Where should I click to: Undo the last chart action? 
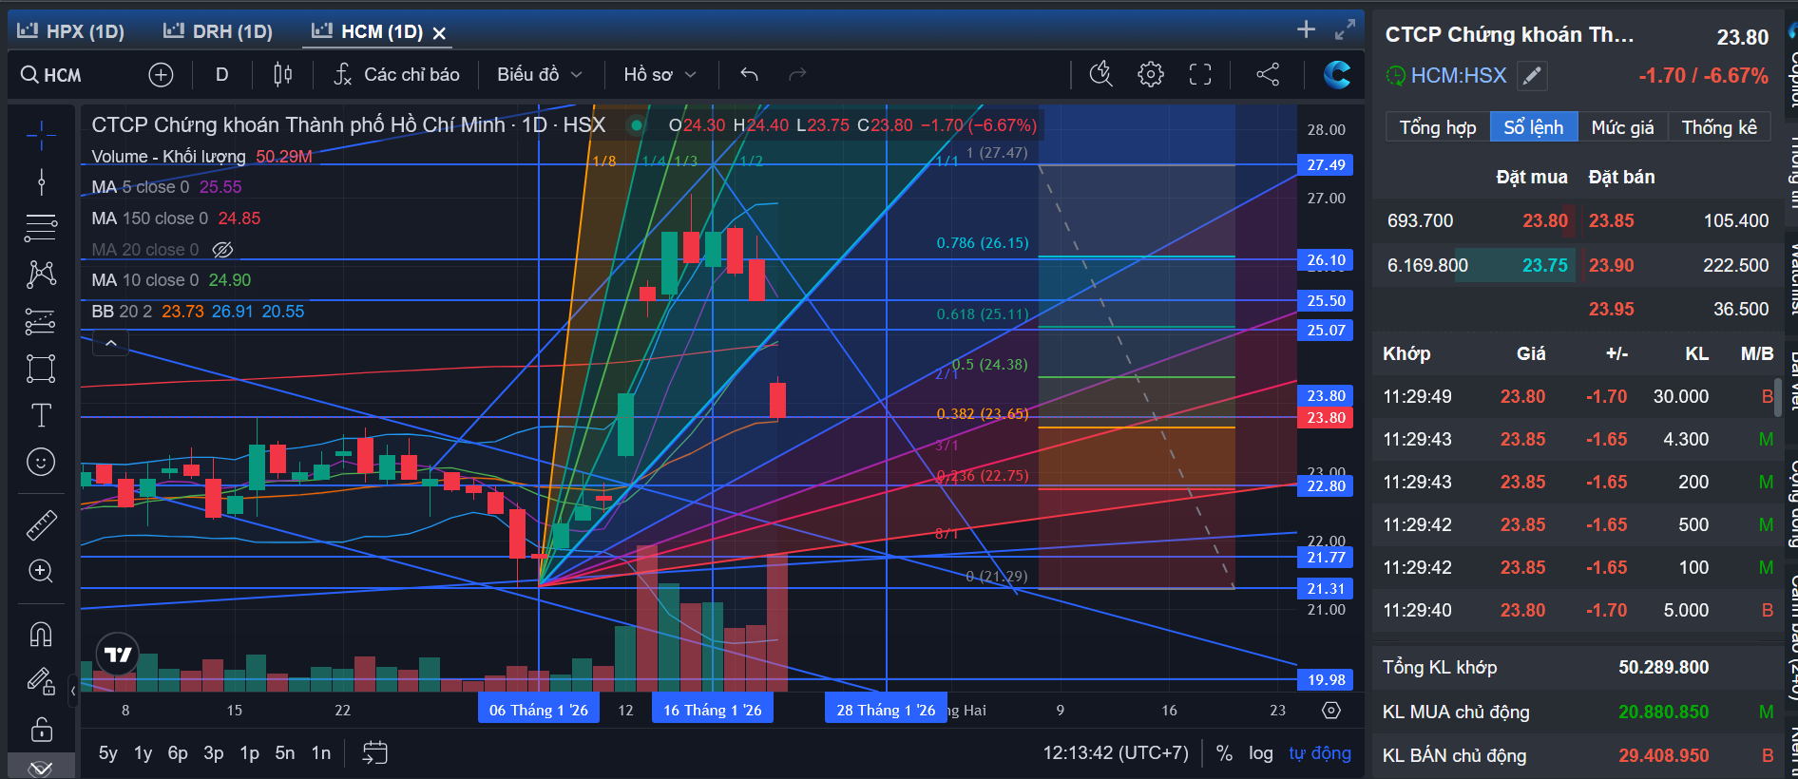[749, 74]
